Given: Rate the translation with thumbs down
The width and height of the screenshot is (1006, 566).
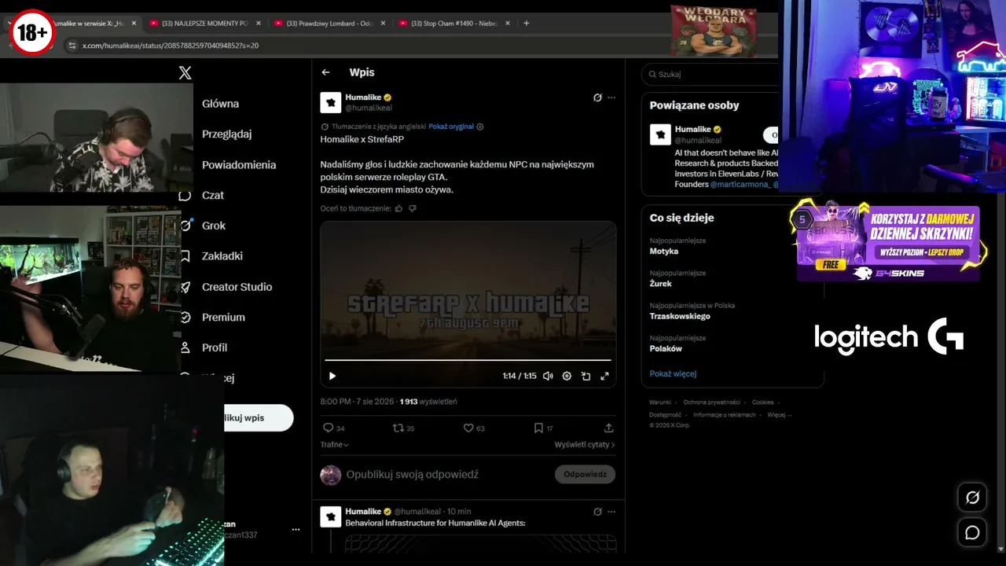Looking at the screenshot, I should (x=413, y=208).
